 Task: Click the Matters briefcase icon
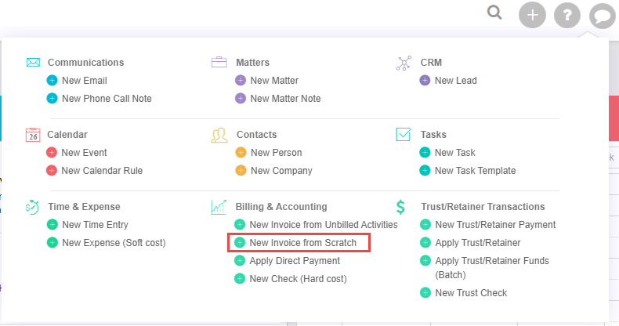coord(219,63)
